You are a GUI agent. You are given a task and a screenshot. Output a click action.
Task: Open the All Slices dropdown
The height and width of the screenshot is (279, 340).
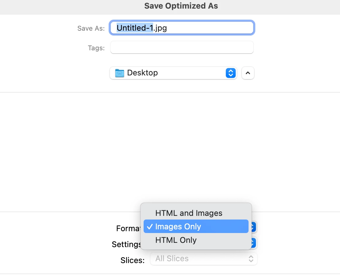[203, 259]
